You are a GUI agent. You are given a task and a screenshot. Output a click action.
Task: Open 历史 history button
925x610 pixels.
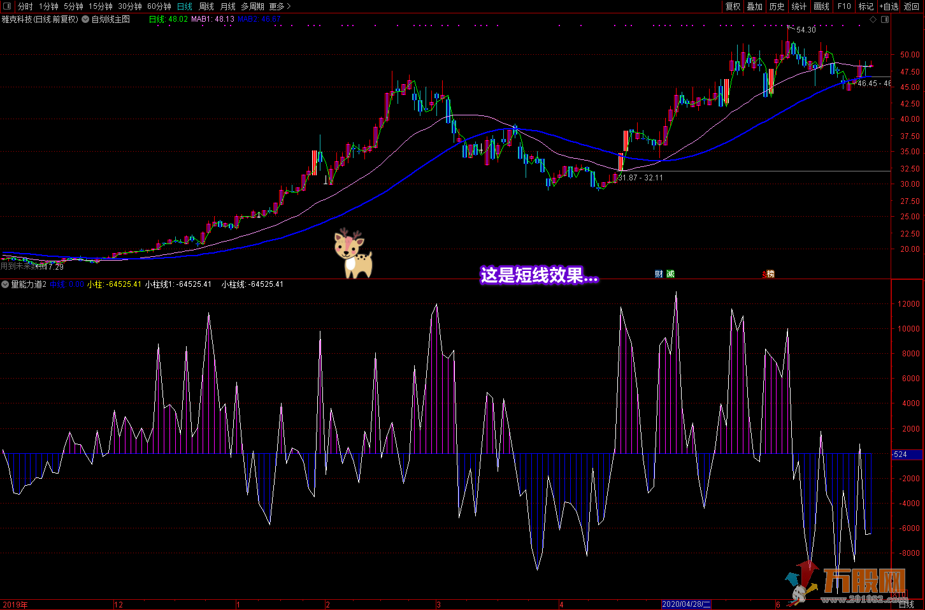pyautogui.click(x=777, y=6)
